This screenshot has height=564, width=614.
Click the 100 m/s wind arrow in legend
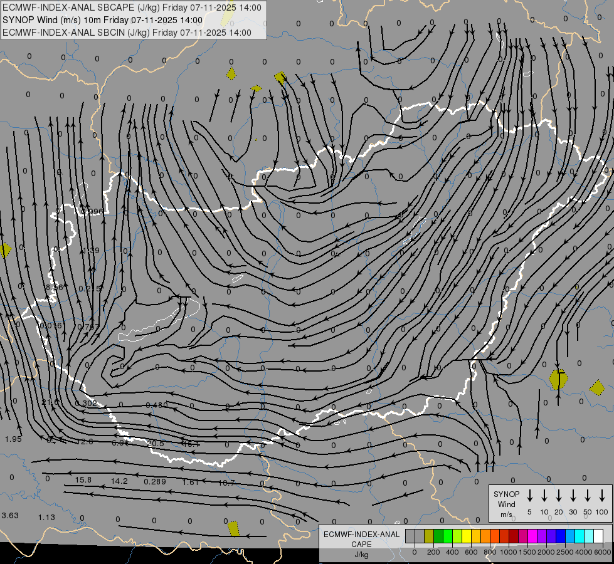pyautogui.click(x=602, y=496)
